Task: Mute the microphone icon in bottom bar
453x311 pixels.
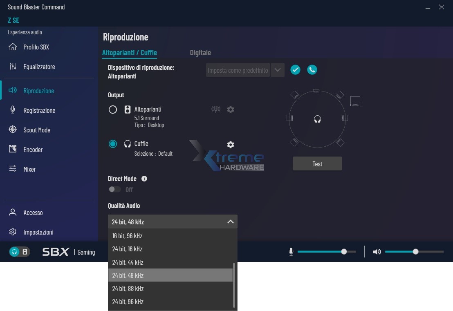Action: [x=291, y=252]
